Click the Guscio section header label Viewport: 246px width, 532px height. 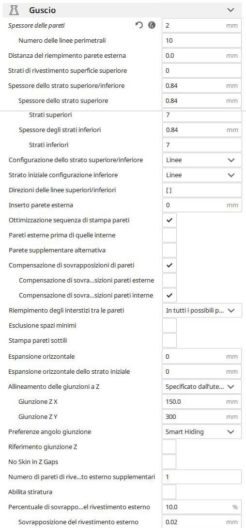click(43, 10)
